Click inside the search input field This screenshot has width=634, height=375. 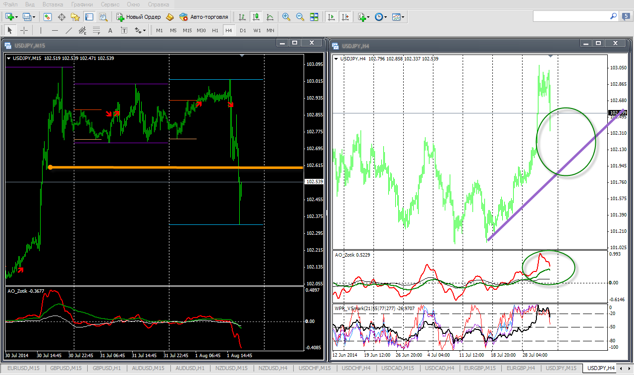tap(570, 16)
